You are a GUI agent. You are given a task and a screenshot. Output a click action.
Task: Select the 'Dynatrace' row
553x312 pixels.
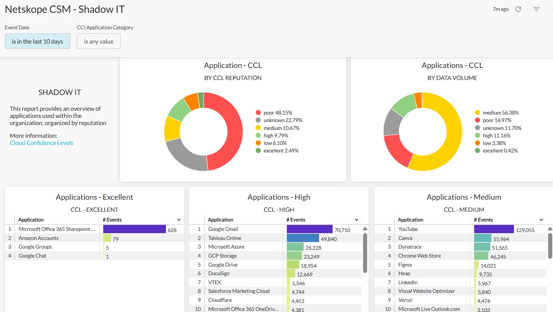coord(461,247)
